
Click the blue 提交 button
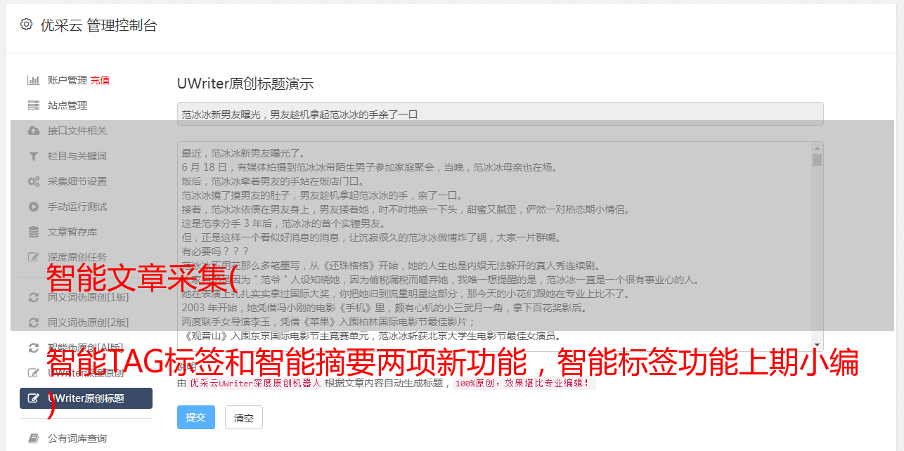[x=196, y=417]
